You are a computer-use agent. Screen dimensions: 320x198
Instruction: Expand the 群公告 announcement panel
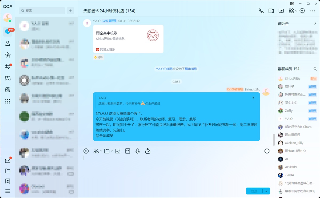[x=315, y=23]
